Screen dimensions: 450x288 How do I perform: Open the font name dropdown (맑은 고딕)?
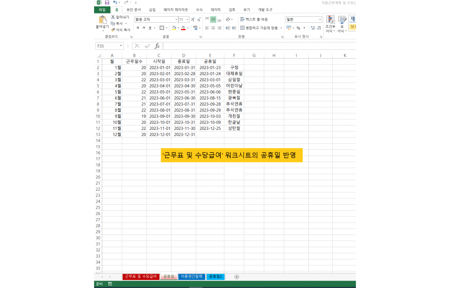click(x=176, y=19)
